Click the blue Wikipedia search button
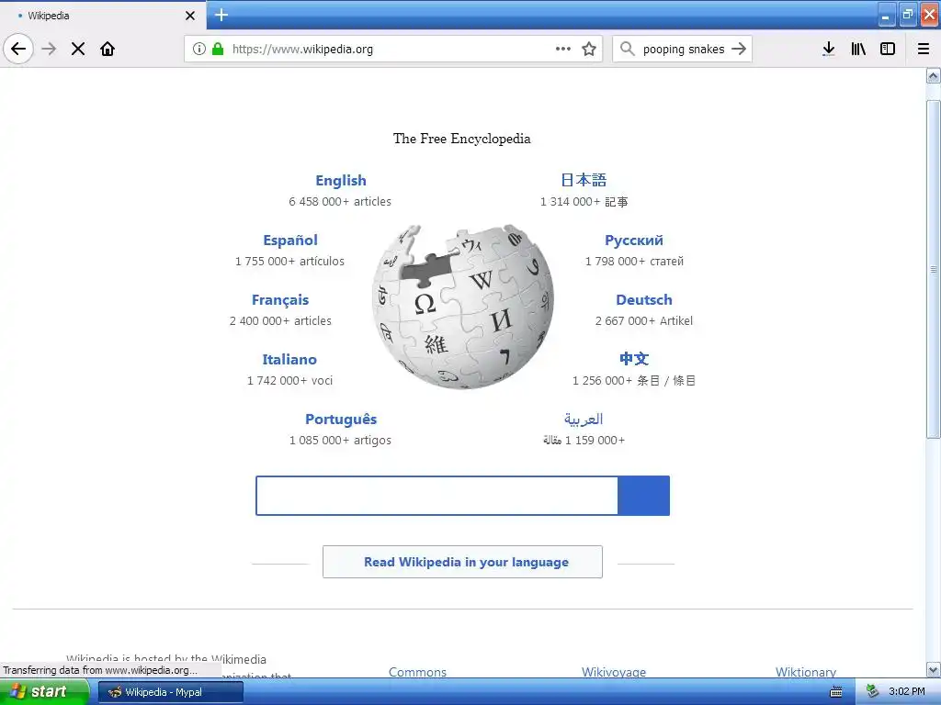941x705 pixels. click(643, 496)
